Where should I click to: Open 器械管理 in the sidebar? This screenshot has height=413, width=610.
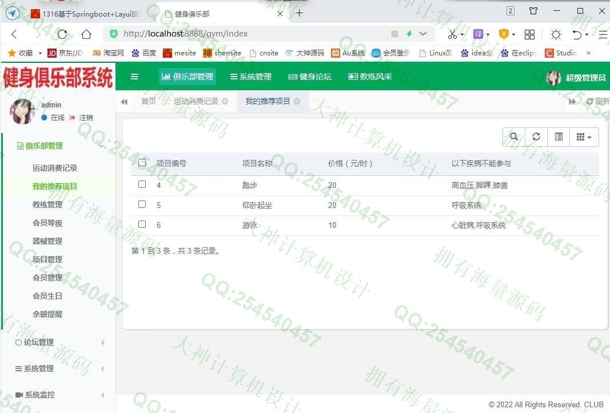(47, 241)
